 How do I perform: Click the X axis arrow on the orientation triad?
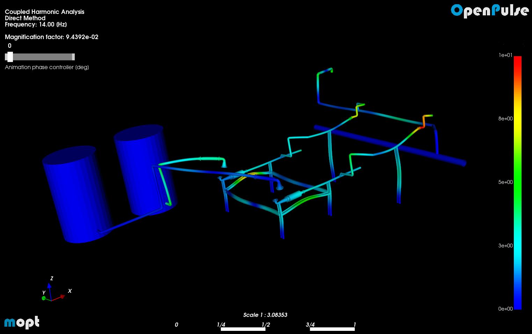coord(62,296)
